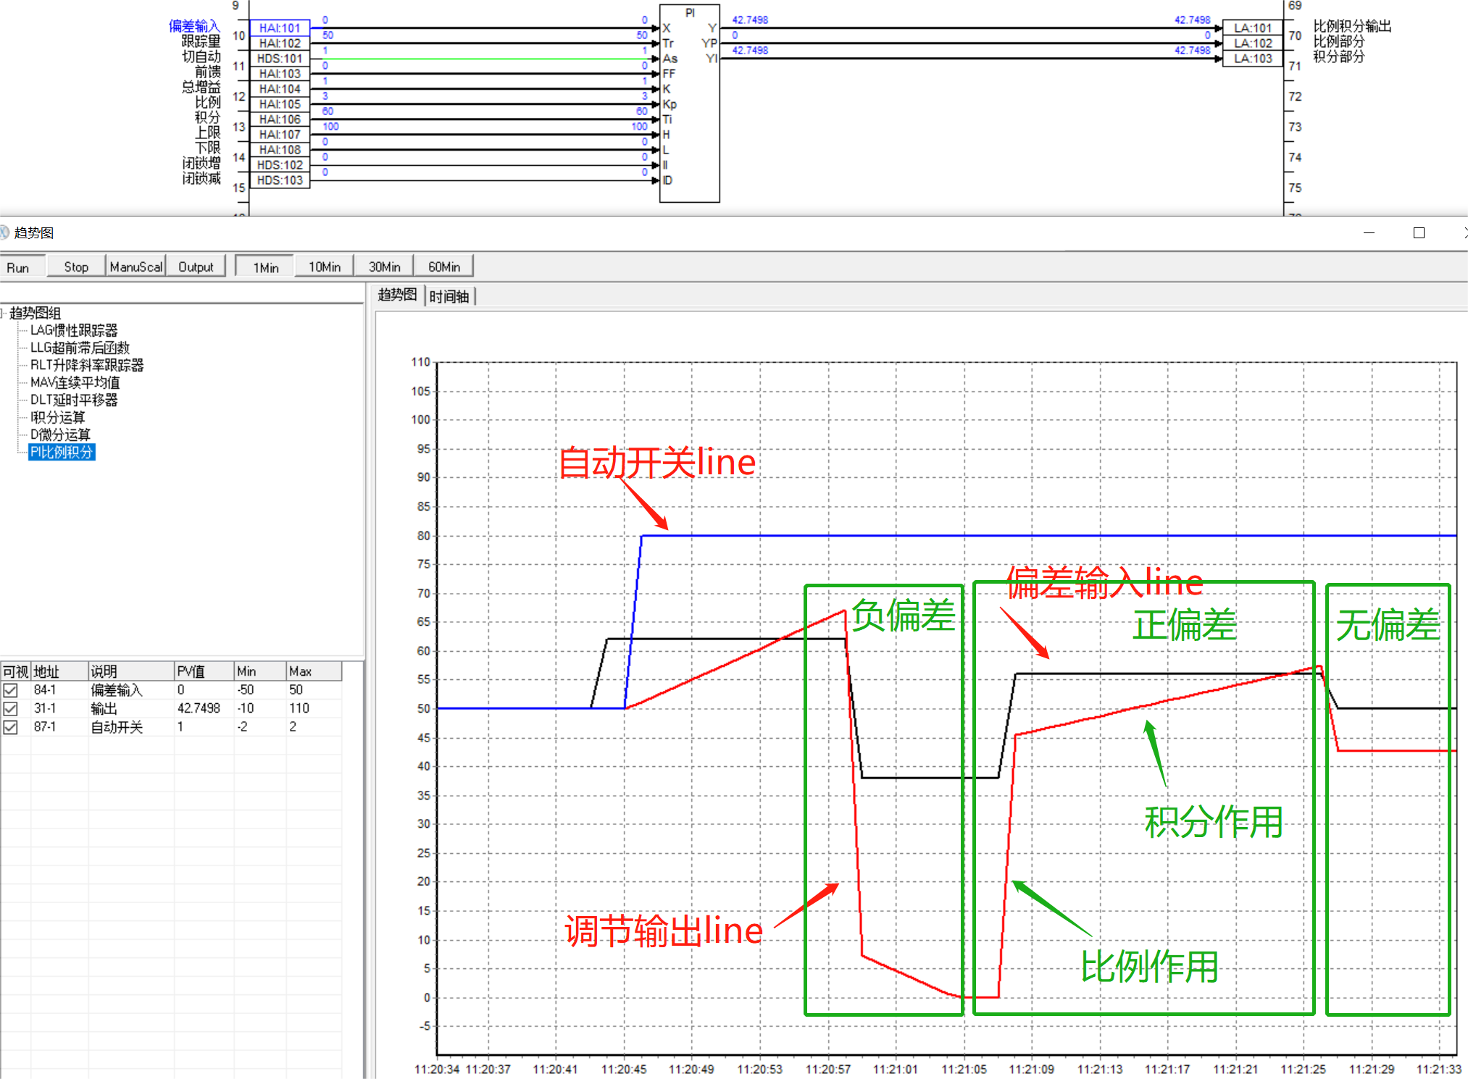Open D微分运算 trend group
This screenshot has height=1079, width=1468.
point(60,434)
